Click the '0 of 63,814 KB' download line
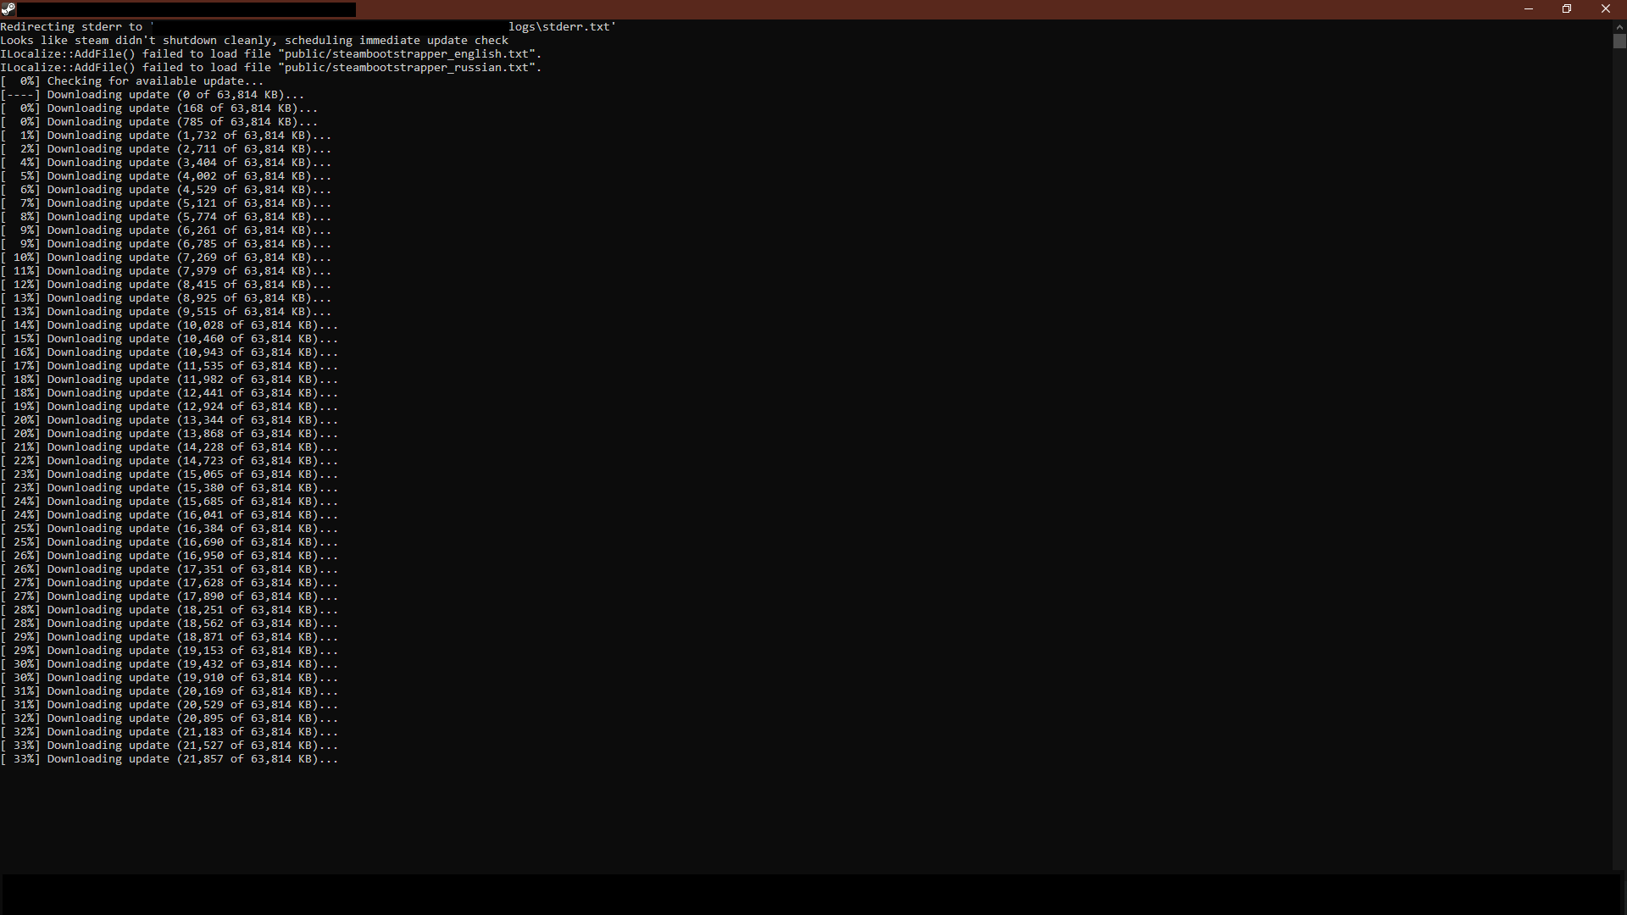Viewport: 1627px width, 915px height. tap(153, 95)
